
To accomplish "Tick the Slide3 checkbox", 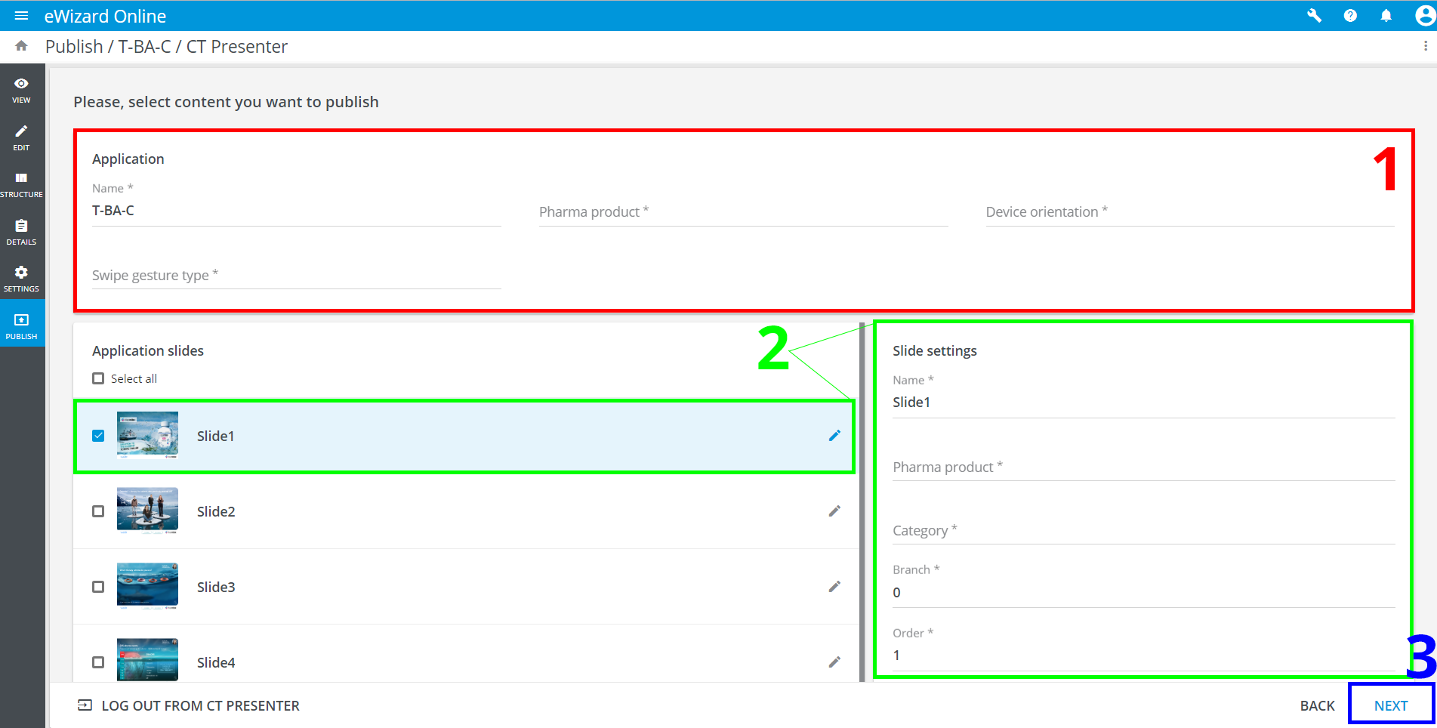I will [98, 587].
